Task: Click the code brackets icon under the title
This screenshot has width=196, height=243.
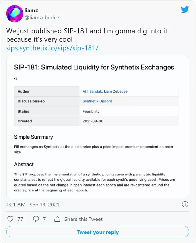Action: pyautogui.click(x=16, y=79)
